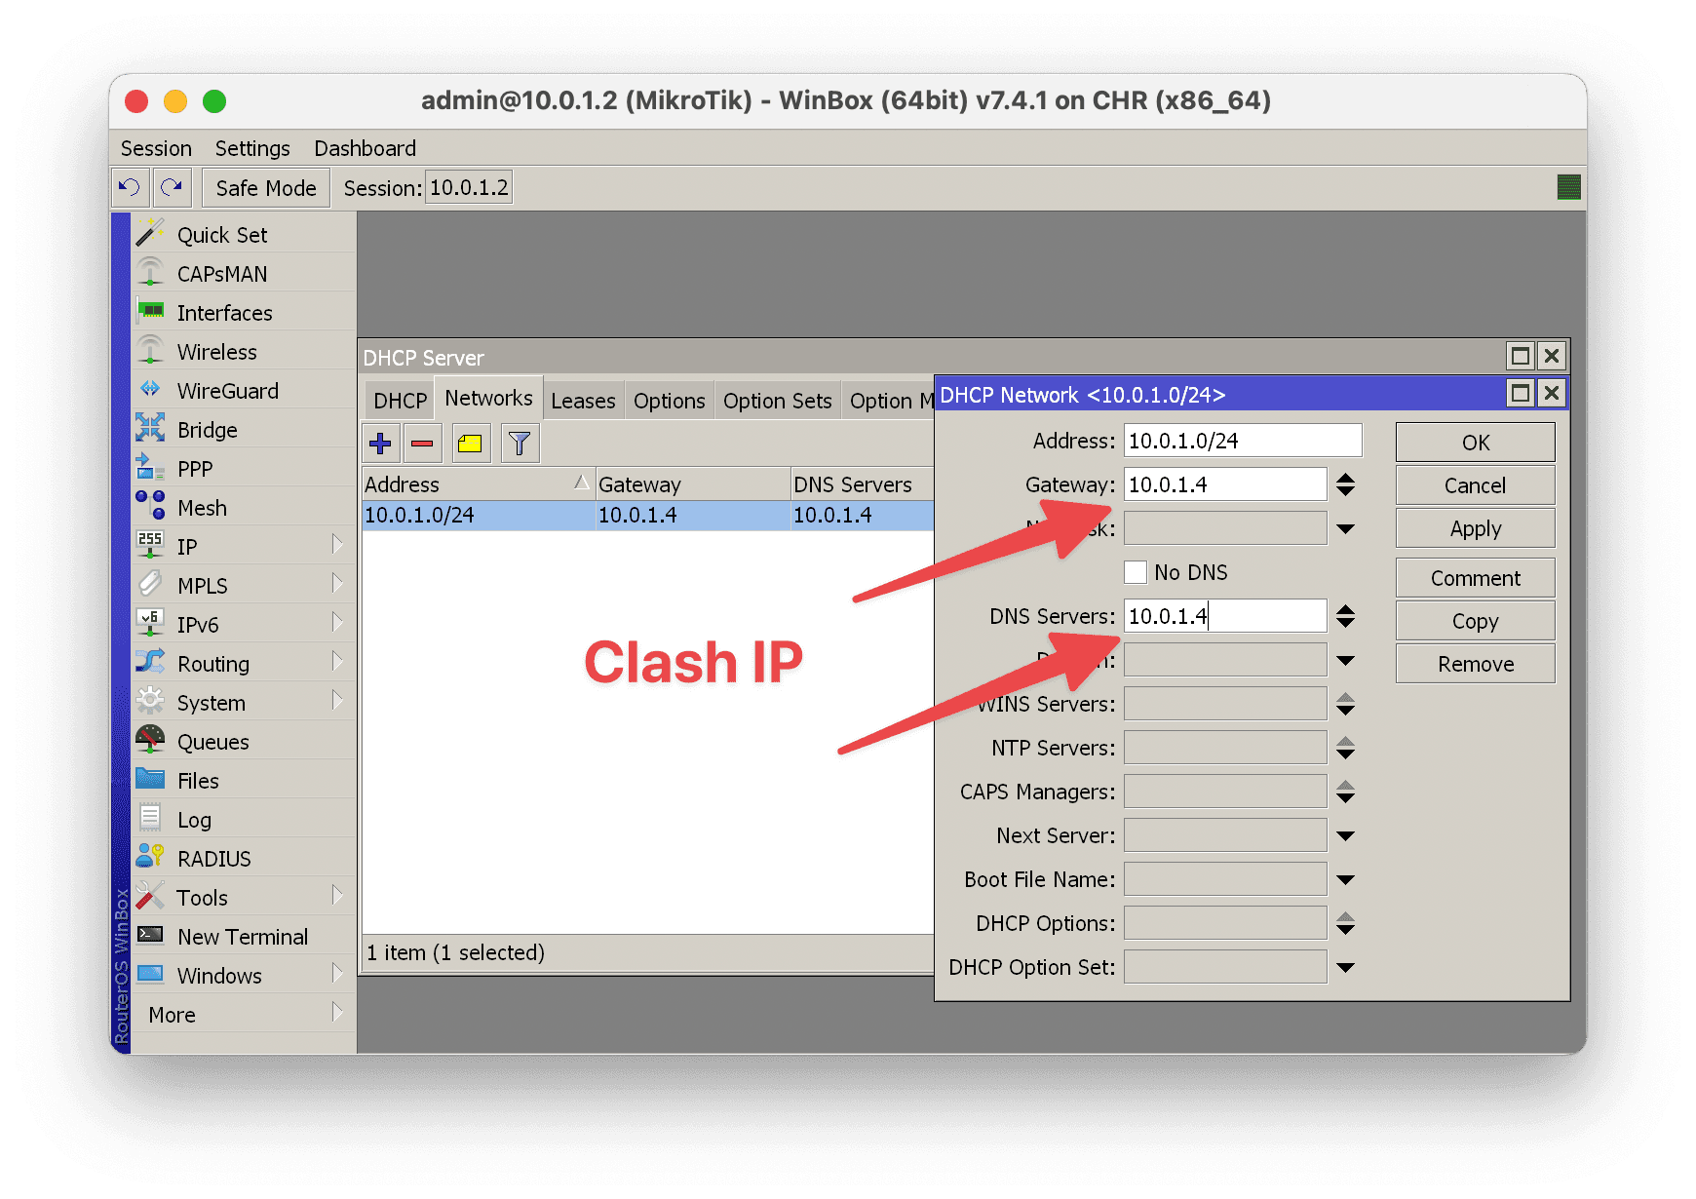Add another DNS server with the stepper control
The image size is (1696, 1199).
[x=1346, y=609]
